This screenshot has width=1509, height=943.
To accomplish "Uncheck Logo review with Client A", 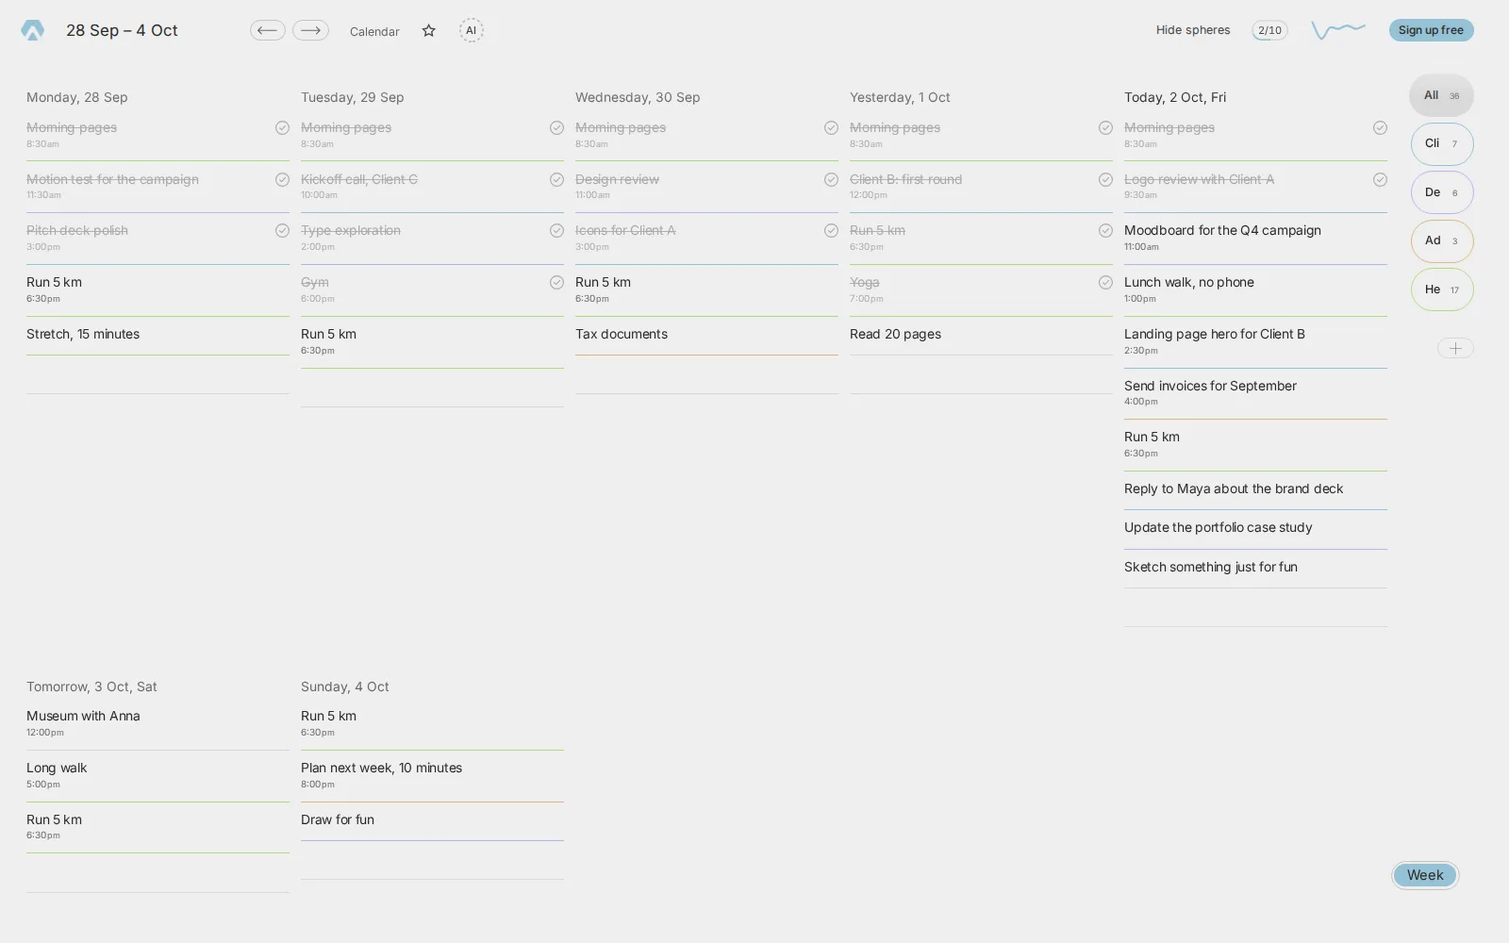I will coord(1380,179).
